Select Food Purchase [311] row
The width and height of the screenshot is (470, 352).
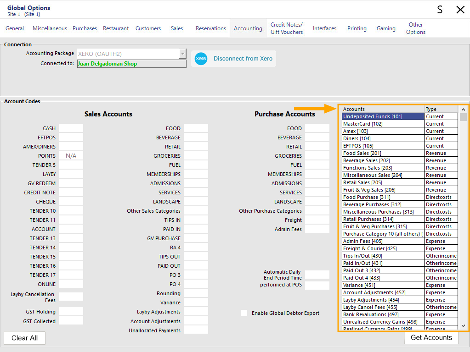[400, 197]
